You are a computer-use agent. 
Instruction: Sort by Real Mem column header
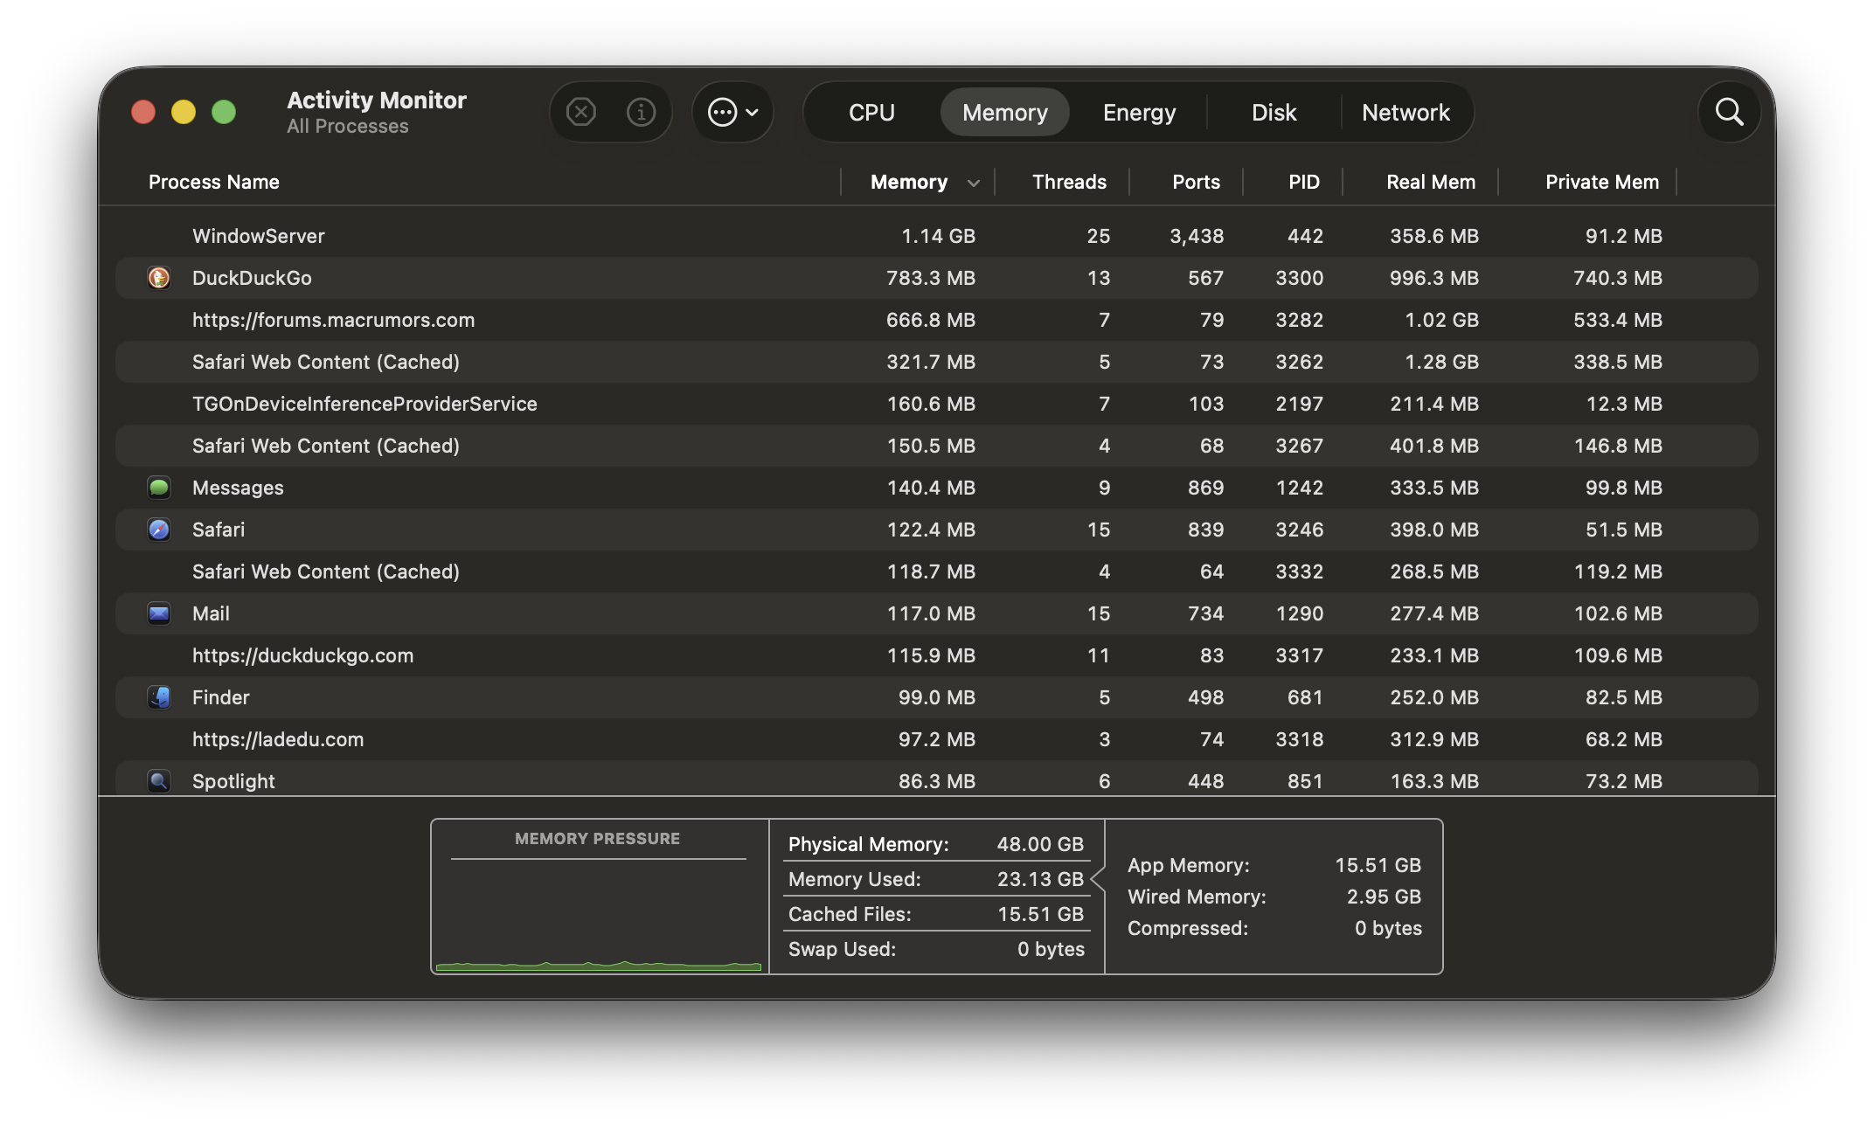tap(1431, 182)
